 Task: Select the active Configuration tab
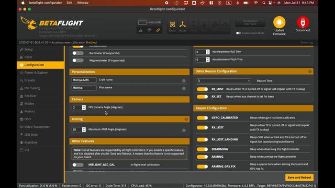point(40,65)
